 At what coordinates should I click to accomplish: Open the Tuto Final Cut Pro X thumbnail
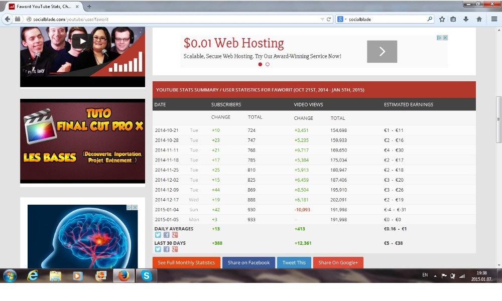[x=82, y=141]
